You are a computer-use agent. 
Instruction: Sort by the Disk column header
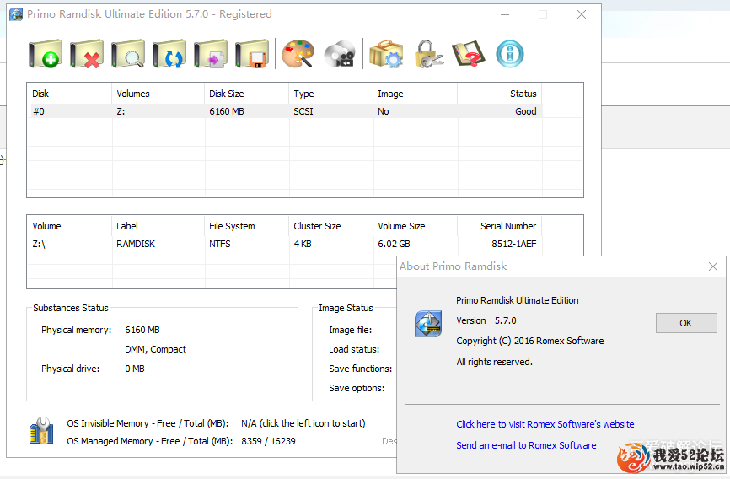tap(69, 94)
